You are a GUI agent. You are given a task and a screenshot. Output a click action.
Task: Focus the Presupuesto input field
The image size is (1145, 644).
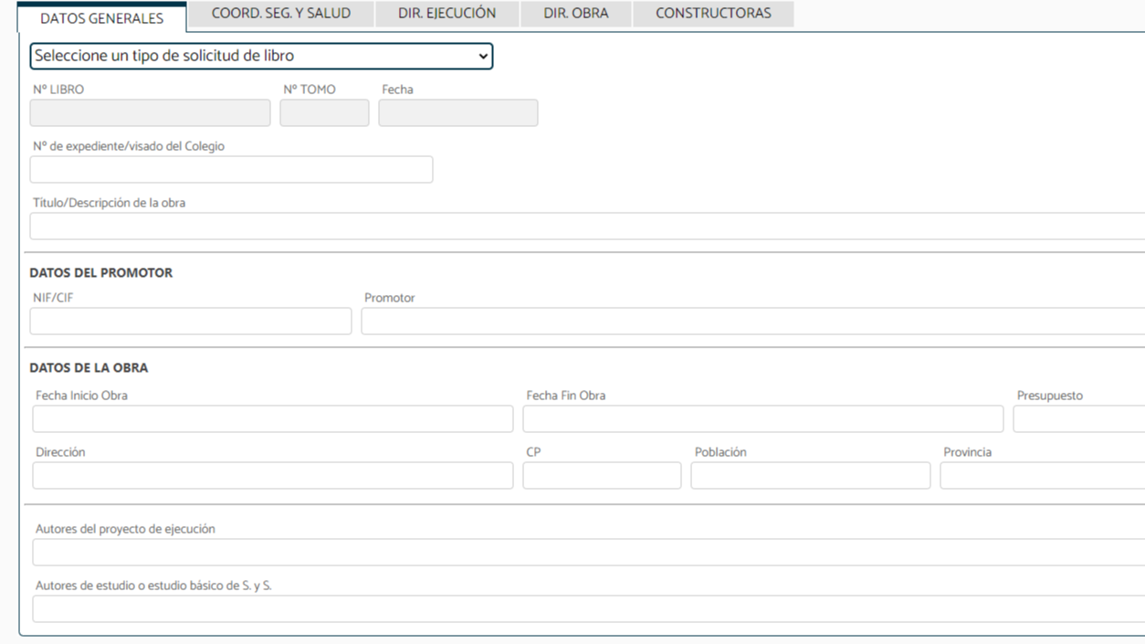tap(1078, 419)
